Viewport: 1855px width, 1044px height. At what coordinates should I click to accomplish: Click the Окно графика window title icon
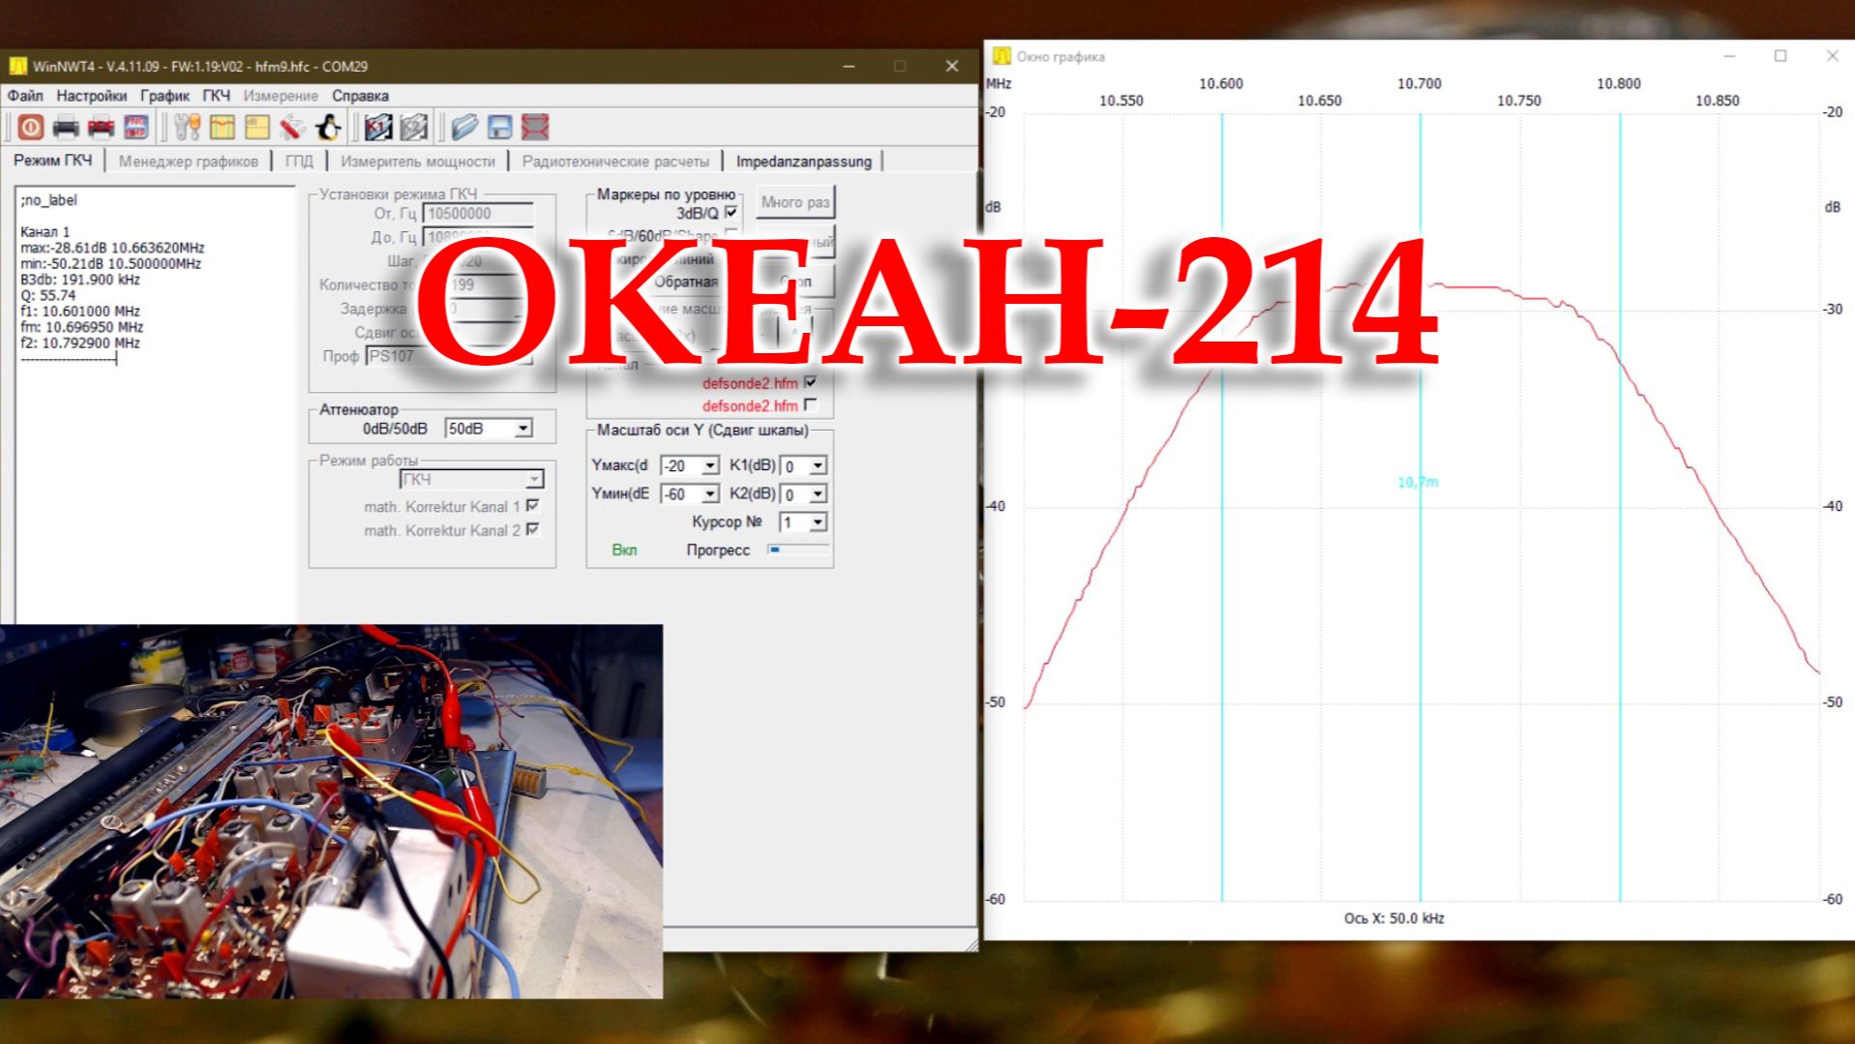click(x=1002, y=56)
